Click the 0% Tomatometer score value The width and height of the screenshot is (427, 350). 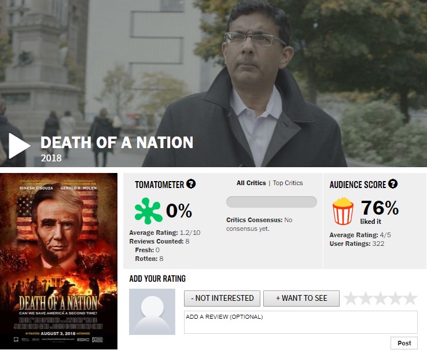179,211
